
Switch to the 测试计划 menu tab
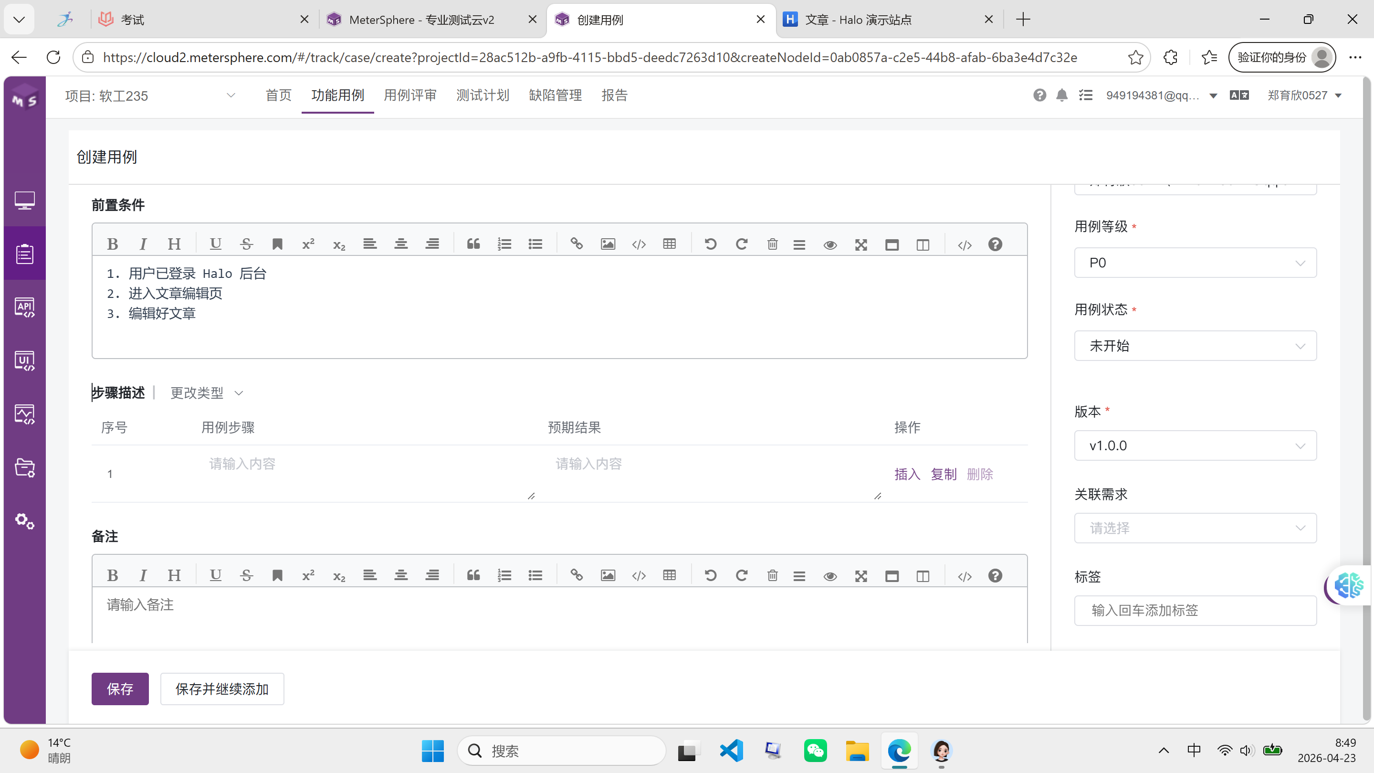(x=482, y=95)
